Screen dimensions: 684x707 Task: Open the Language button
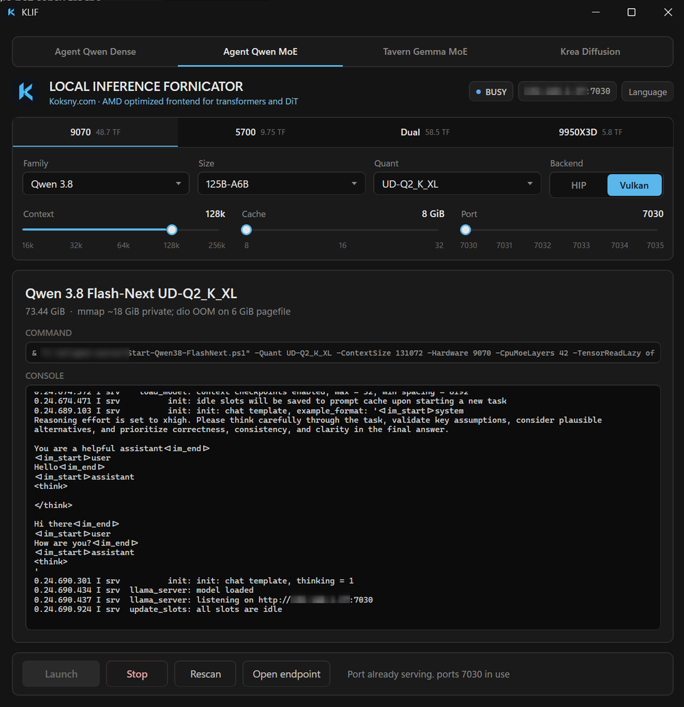[648, 92]
